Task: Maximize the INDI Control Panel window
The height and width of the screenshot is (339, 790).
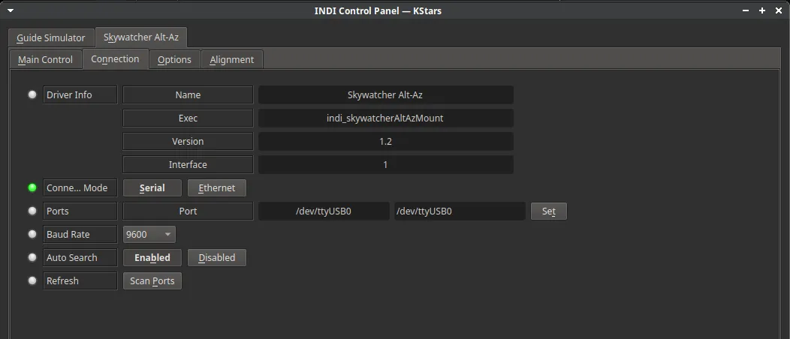Action: [x=762, y=10]
